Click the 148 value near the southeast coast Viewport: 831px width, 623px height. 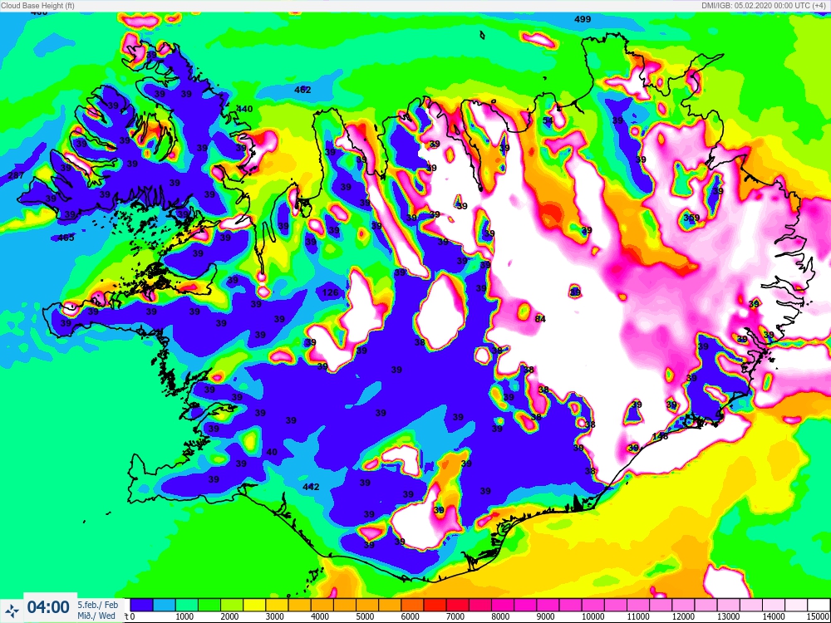point(660,436)
